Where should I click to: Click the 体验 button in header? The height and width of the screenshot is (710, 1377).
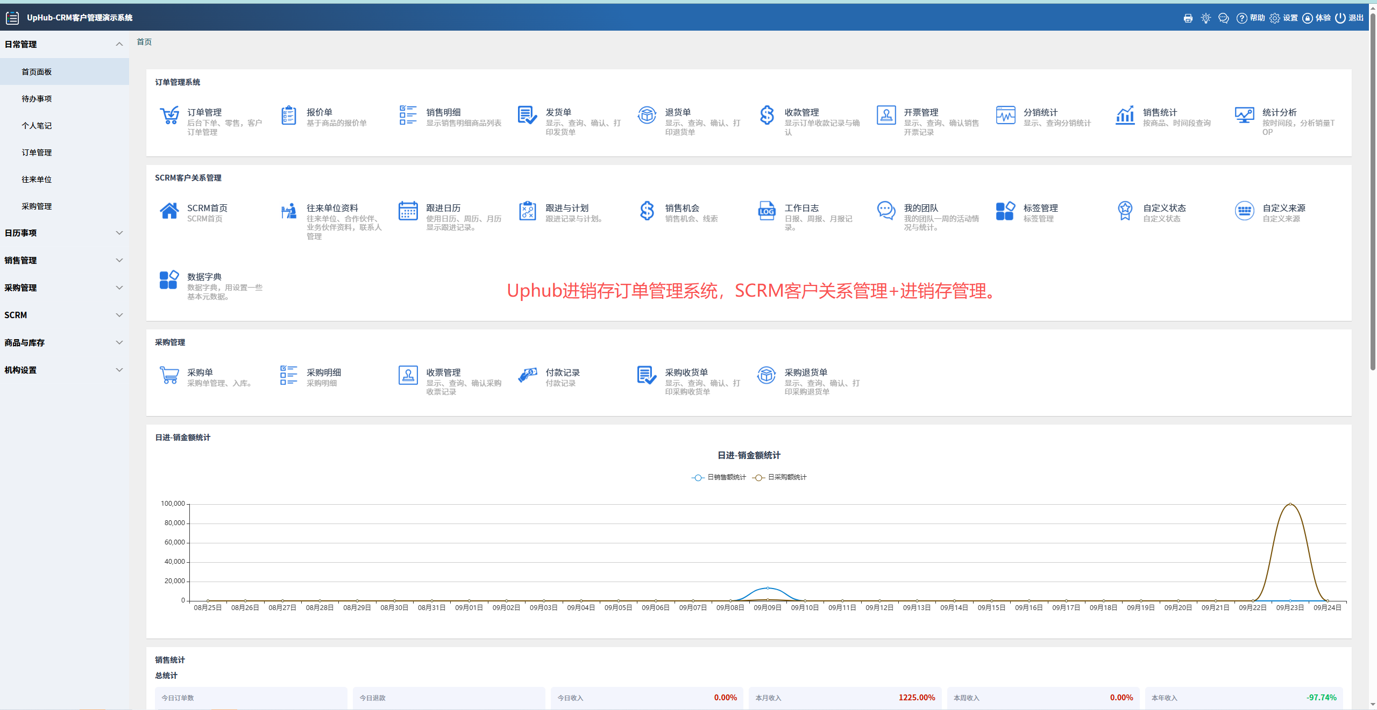(1317, 18)
